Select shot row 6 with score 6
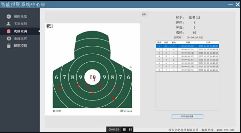 point(187,63)
